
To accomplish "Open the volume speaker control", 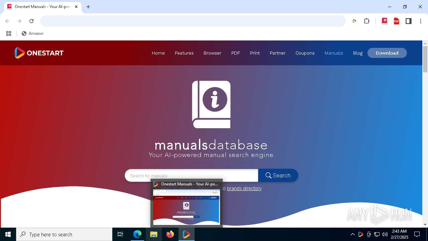I will 385,234.
